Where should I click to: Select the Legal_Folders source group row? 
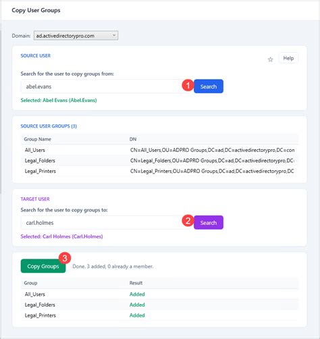(159, 161)
